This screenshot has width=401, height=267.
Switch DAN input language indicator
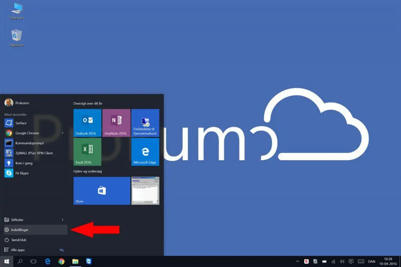[372, 262]
